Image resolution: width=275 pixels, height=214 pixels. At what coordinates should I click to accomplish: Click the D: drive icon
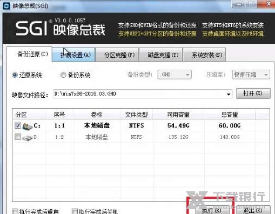(x=28, y=138)
